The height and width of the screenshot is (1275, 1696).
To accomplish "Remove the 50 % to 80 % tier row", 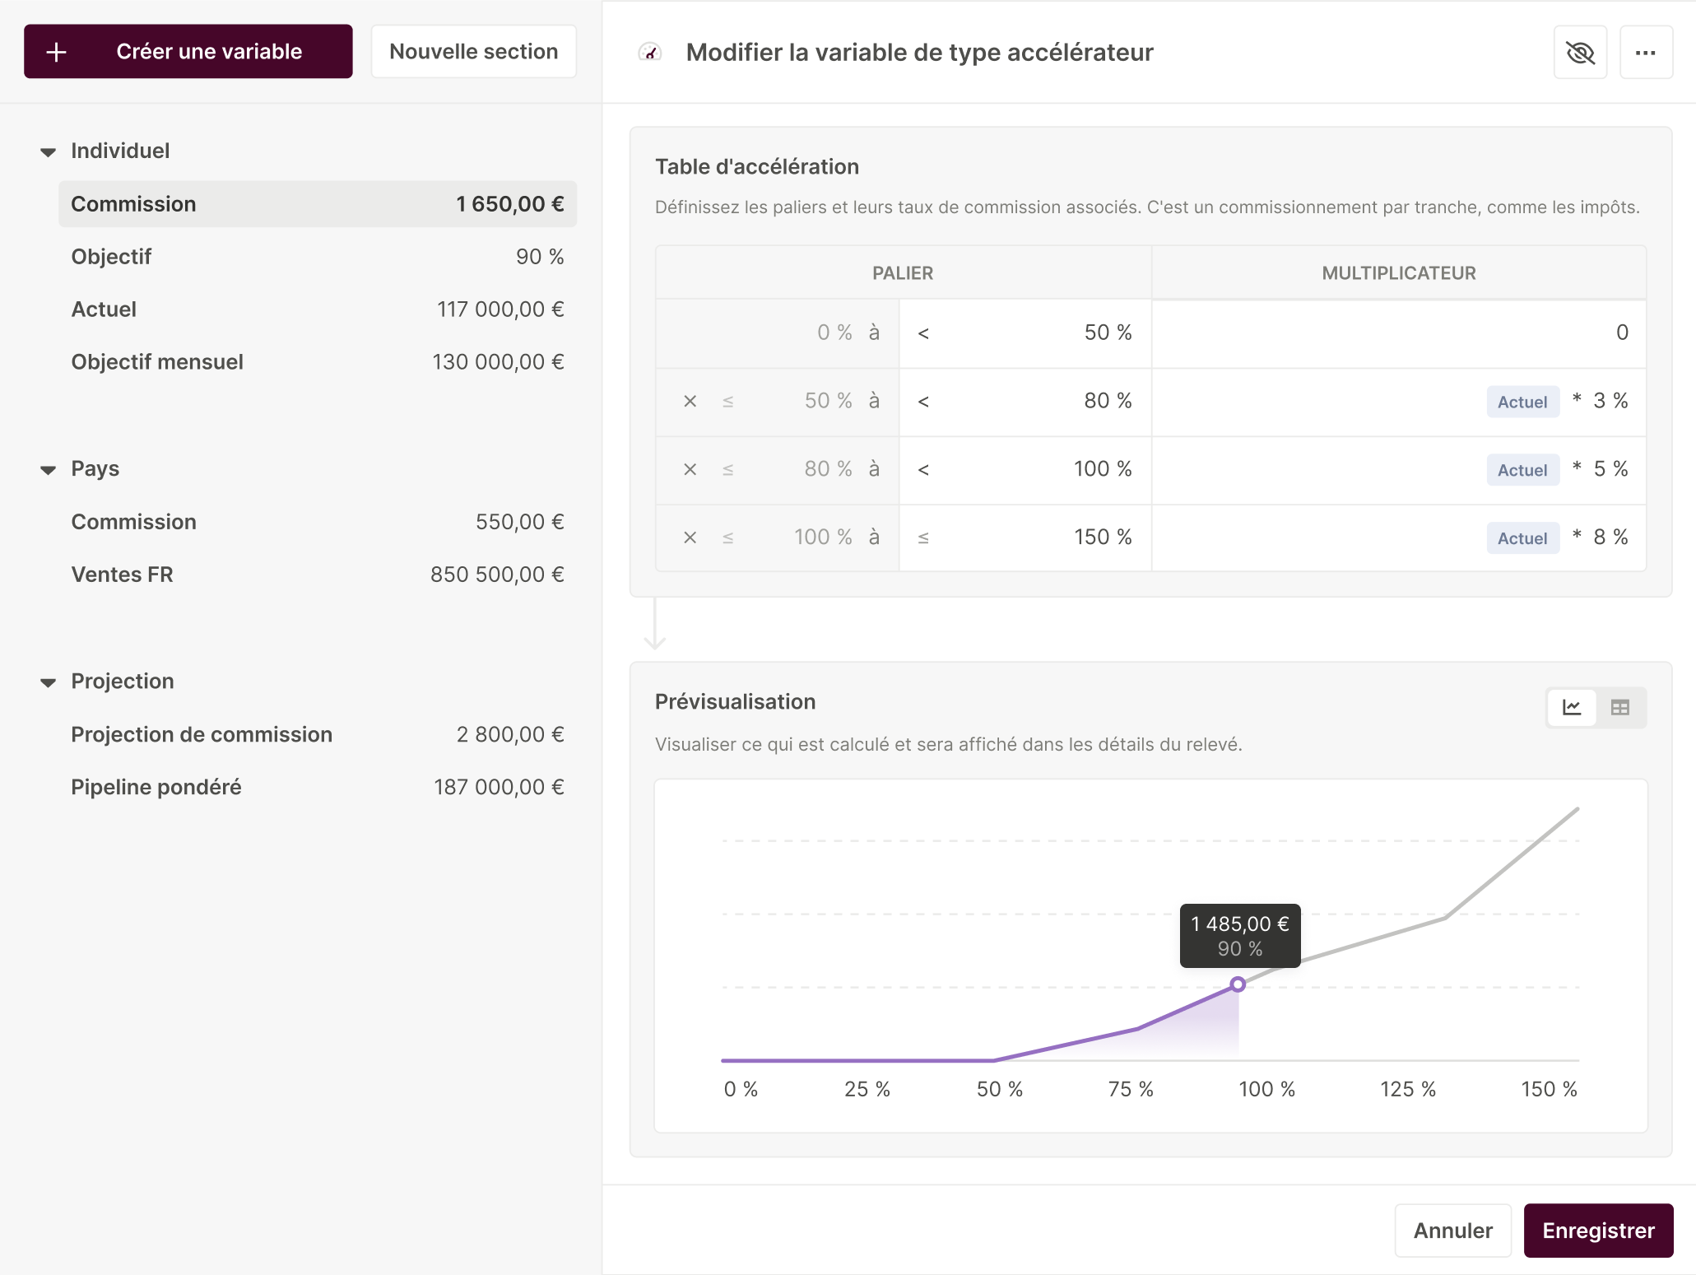I will 690,402.
